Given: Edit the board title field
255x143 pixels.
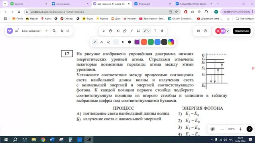Looking at the screenshot, I should click(32, 31).
